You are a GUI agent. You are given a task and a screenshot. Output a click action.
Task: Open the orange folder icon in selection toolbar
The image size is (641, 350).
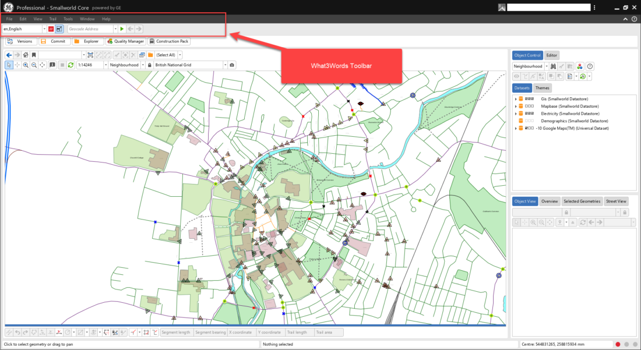coord(150,55)
